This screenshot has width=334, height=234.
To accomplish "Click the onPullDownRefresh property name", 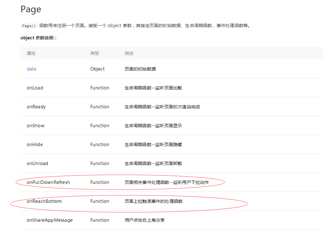I will (48, 182).
